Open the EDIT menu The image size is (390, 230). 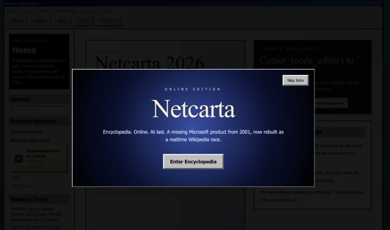pos(27,11)
